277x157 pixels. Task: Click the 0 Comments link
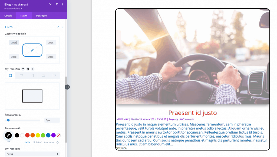(x=187, y=119)
